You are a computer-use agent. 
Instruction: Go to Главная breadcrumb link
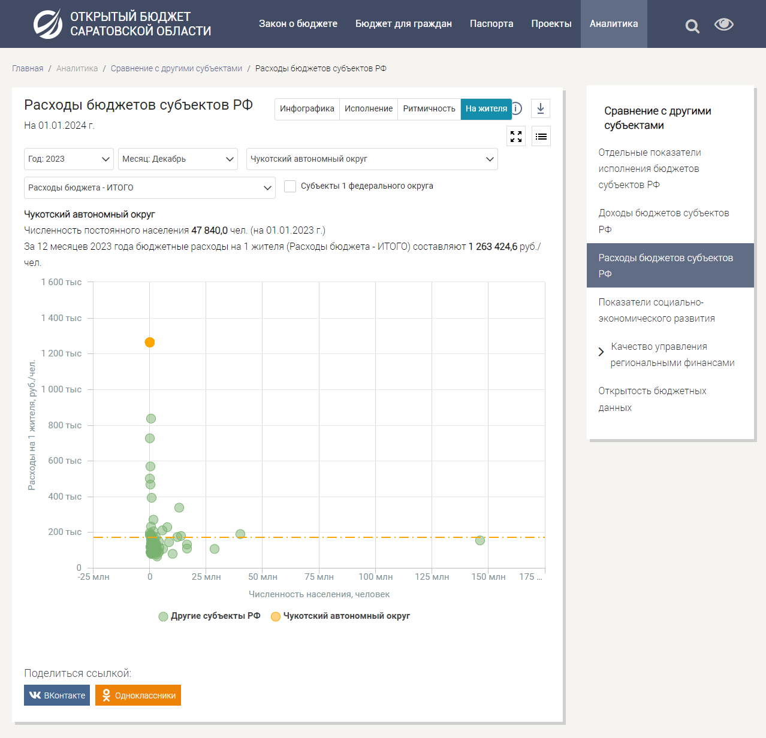pos(28,69)
